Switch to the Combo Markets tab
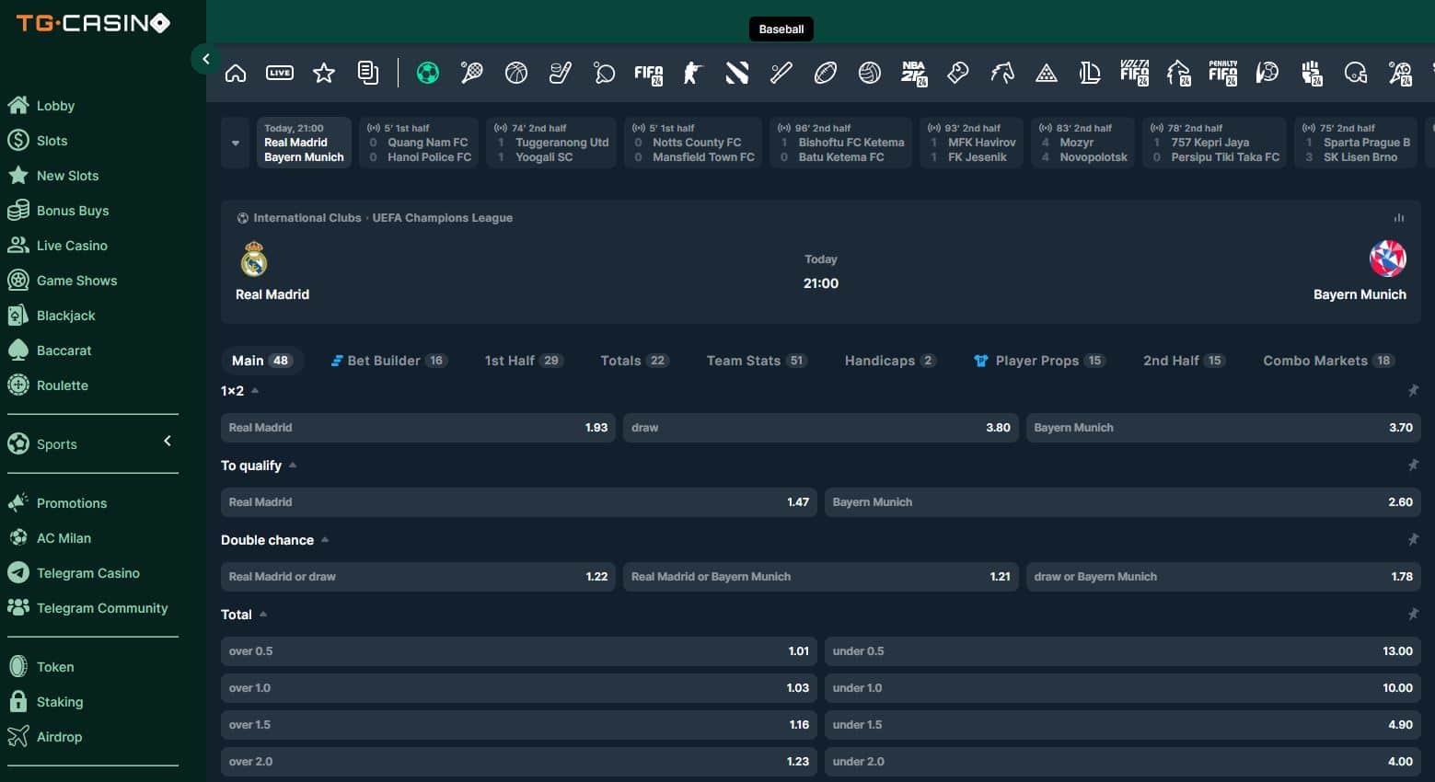 pyautogui.click(x=1327, y=361)
